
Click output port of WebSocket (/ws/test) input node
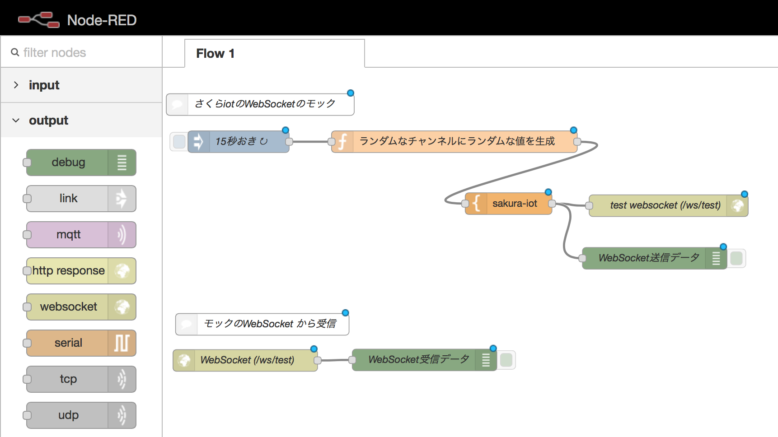[318, 360]
